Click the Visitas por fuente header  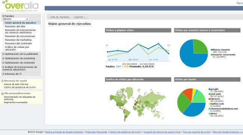[207, 79]
